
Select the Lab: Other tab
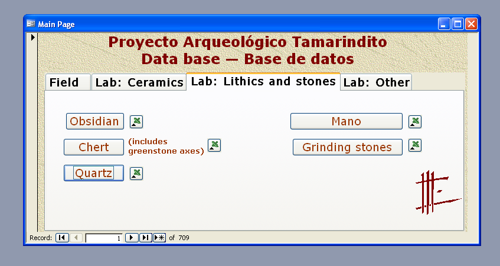tap(376, 82)
